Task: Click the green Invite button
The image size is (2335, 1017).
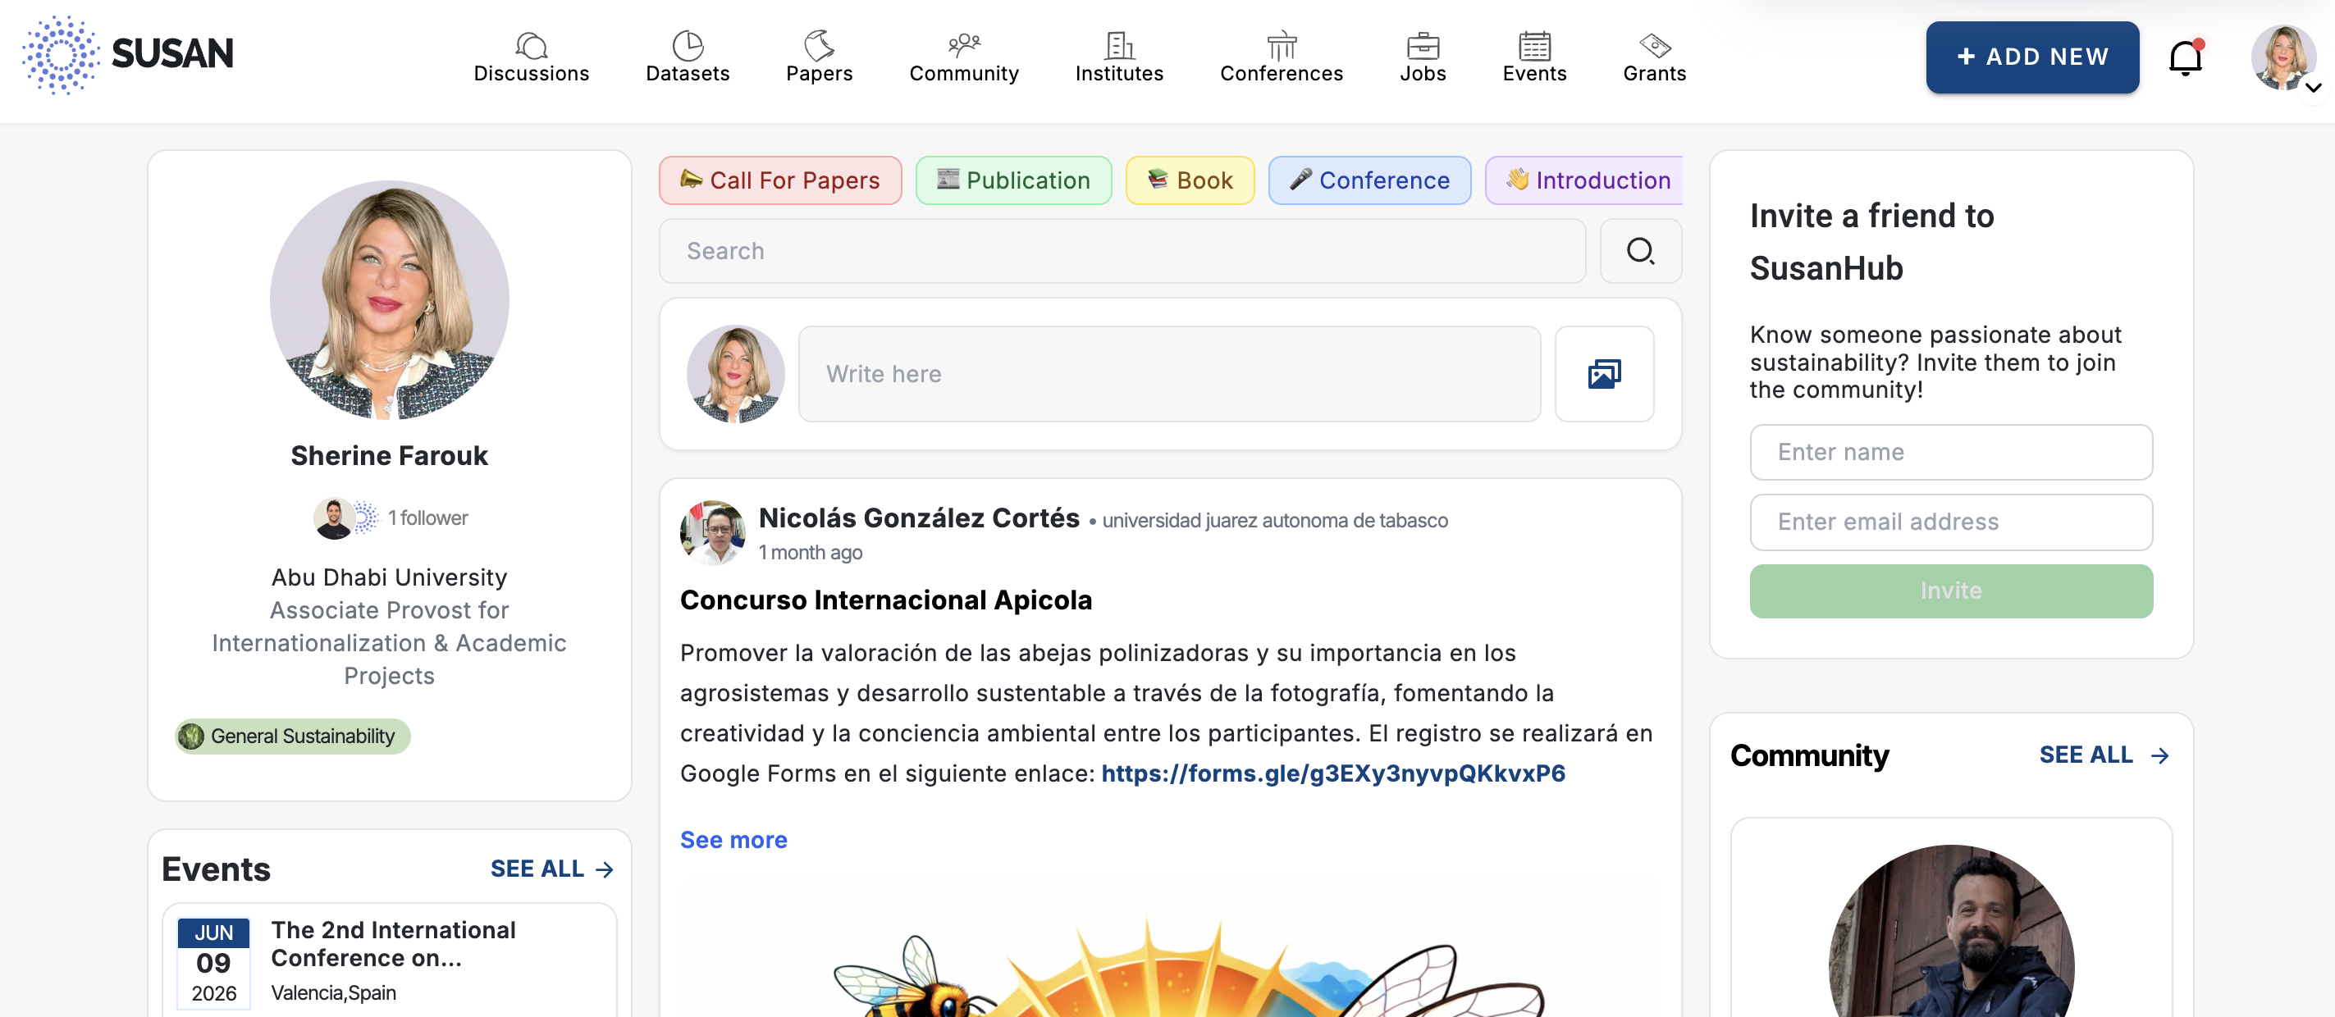Action: (x=1951, y=591)
